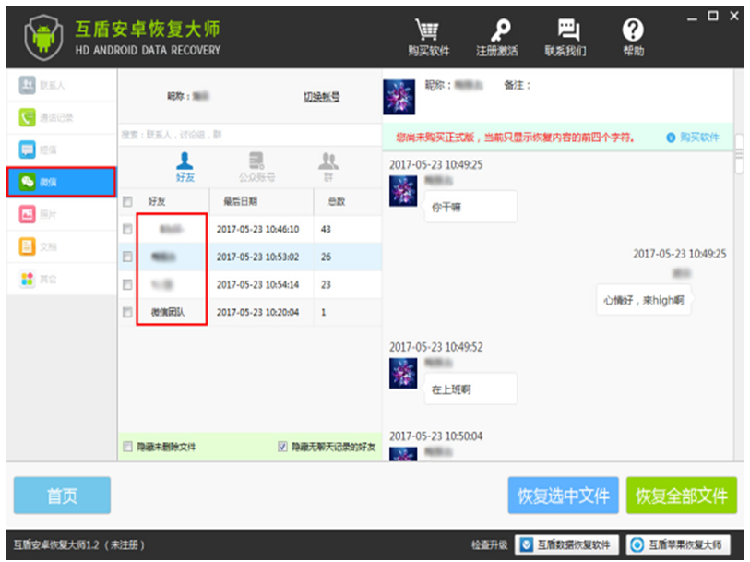
Task: Click the 购买软件 link in notice bar
Action: 694,138
